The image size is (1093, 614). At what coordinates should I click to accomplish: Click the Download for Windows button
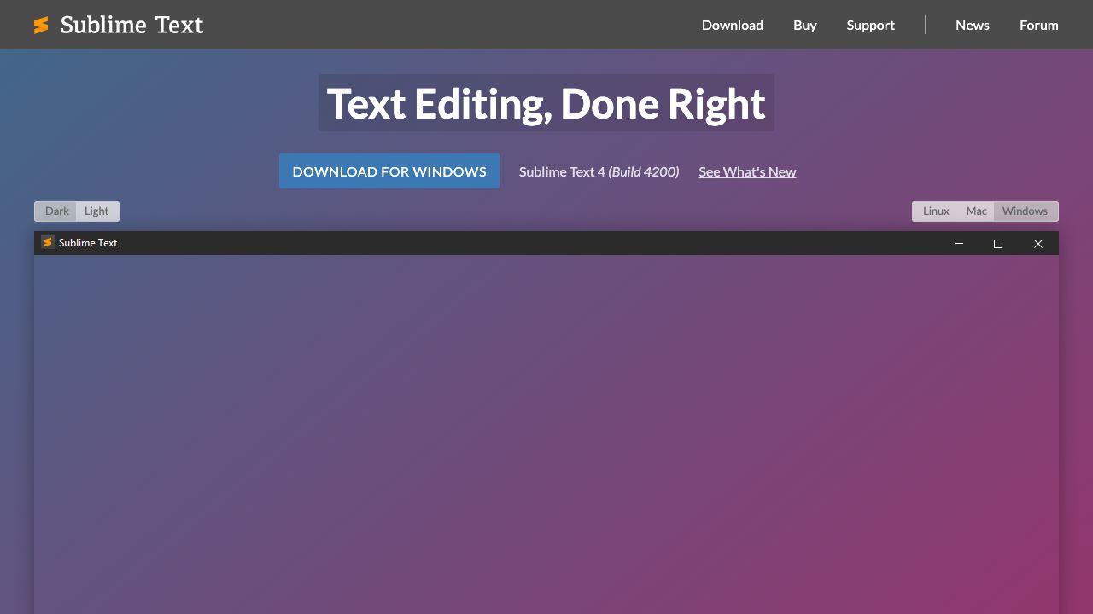[389, 171]
